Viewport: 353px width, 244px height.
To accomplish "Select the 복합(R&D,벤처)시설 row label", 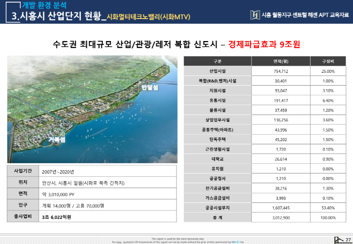I will pos(217,81).
